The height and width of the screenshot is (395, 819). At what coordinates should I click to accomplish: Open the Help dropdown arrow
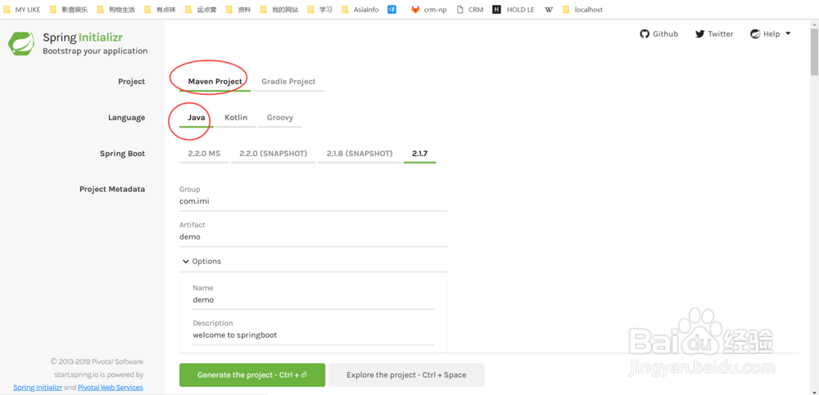click(788, 34)
